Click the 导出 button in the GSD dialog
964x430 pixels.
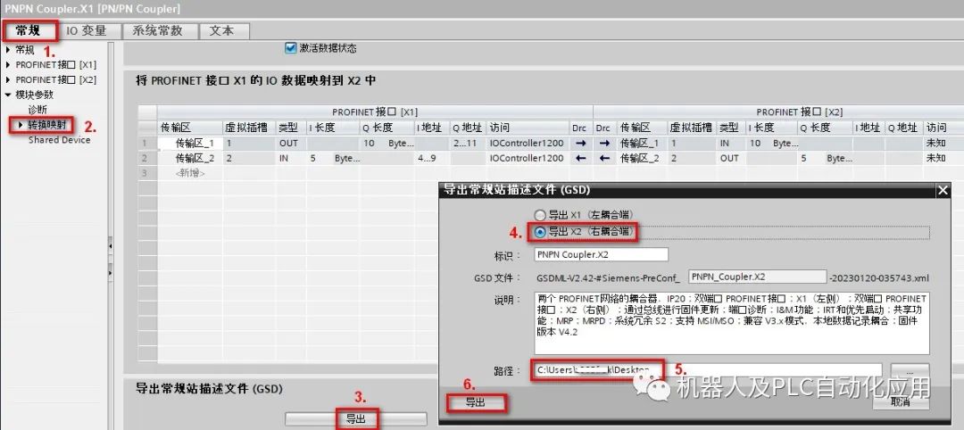475,402
